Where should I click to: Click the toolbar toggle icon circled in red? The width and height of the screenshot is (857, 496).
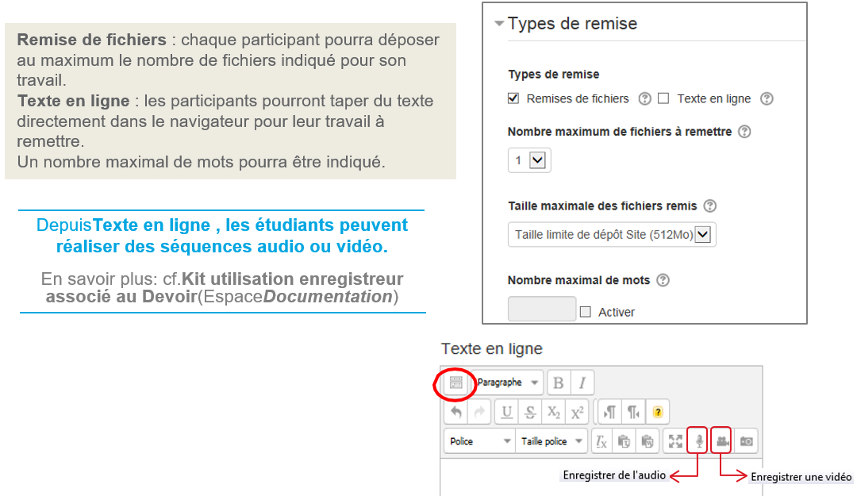[455, 383]
